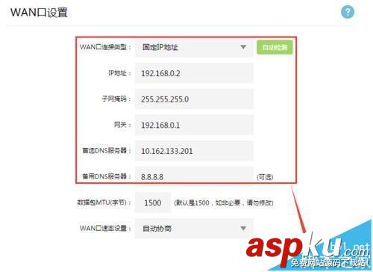Viewport: 373px width, 272px height.
Task: Click the 数据包MTU(字节) label
Action: [x=104, y=203]
